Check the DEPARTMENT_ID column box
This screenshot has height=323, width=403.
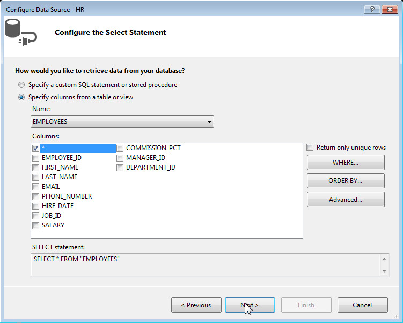pos(120,167)
